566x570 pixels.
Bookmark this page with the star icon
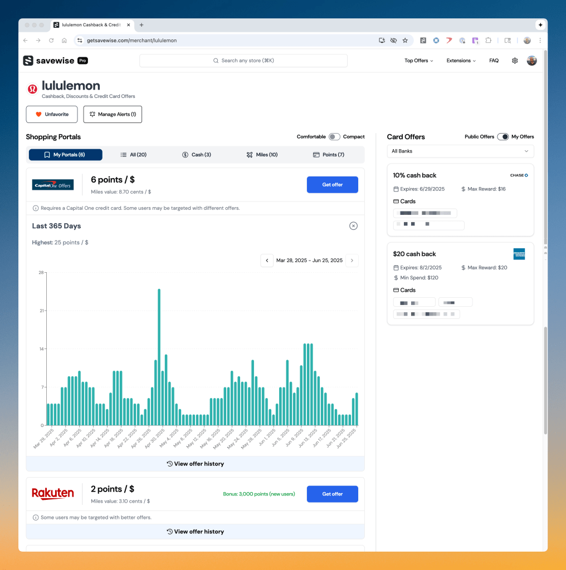[x=405, y=41]
